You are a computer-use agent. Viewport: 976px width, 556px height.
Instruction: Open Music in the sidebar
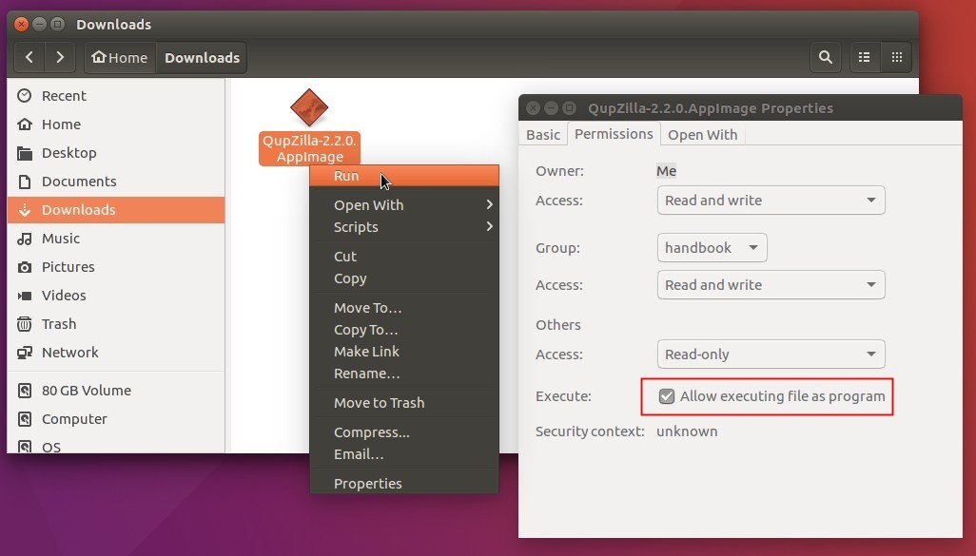[x=116, y=239]
